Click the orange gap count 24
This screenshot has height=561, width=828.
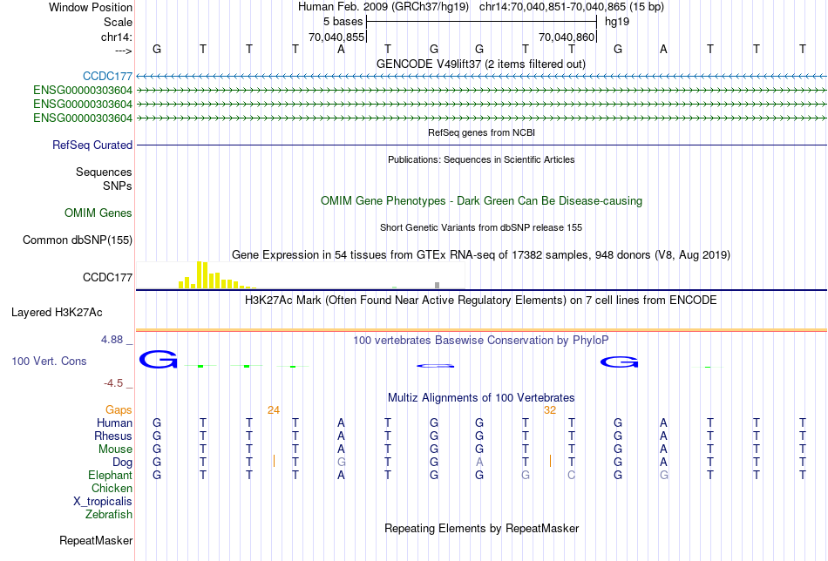[x=273, y=410]
